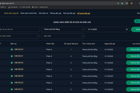The height and width of the screenshot is (93, 140).
Task: Select plate number 43B-258.88
Action: click(19, 69)
